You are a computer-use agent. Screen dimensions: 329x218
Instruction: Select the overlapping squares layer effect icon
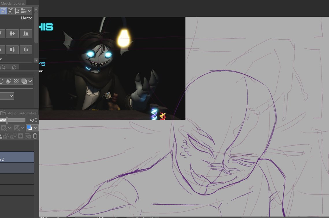coord(24,81)
